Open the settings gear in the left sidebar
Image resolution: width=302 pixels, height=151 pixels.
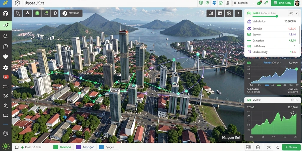(6, 68)
